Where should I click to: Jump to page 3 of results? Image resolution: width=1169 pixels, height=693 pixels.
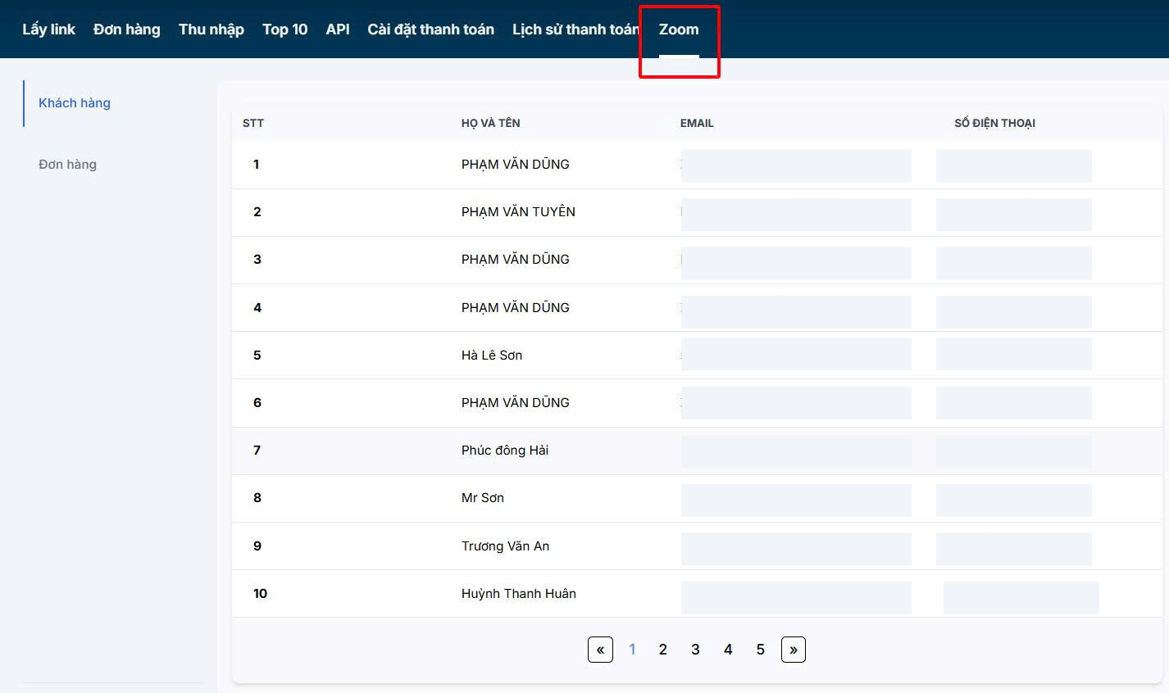click(x=695, y=650)
